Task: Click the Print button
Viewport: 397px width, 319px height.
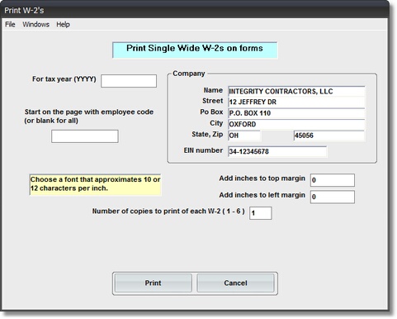Action: 154,283
